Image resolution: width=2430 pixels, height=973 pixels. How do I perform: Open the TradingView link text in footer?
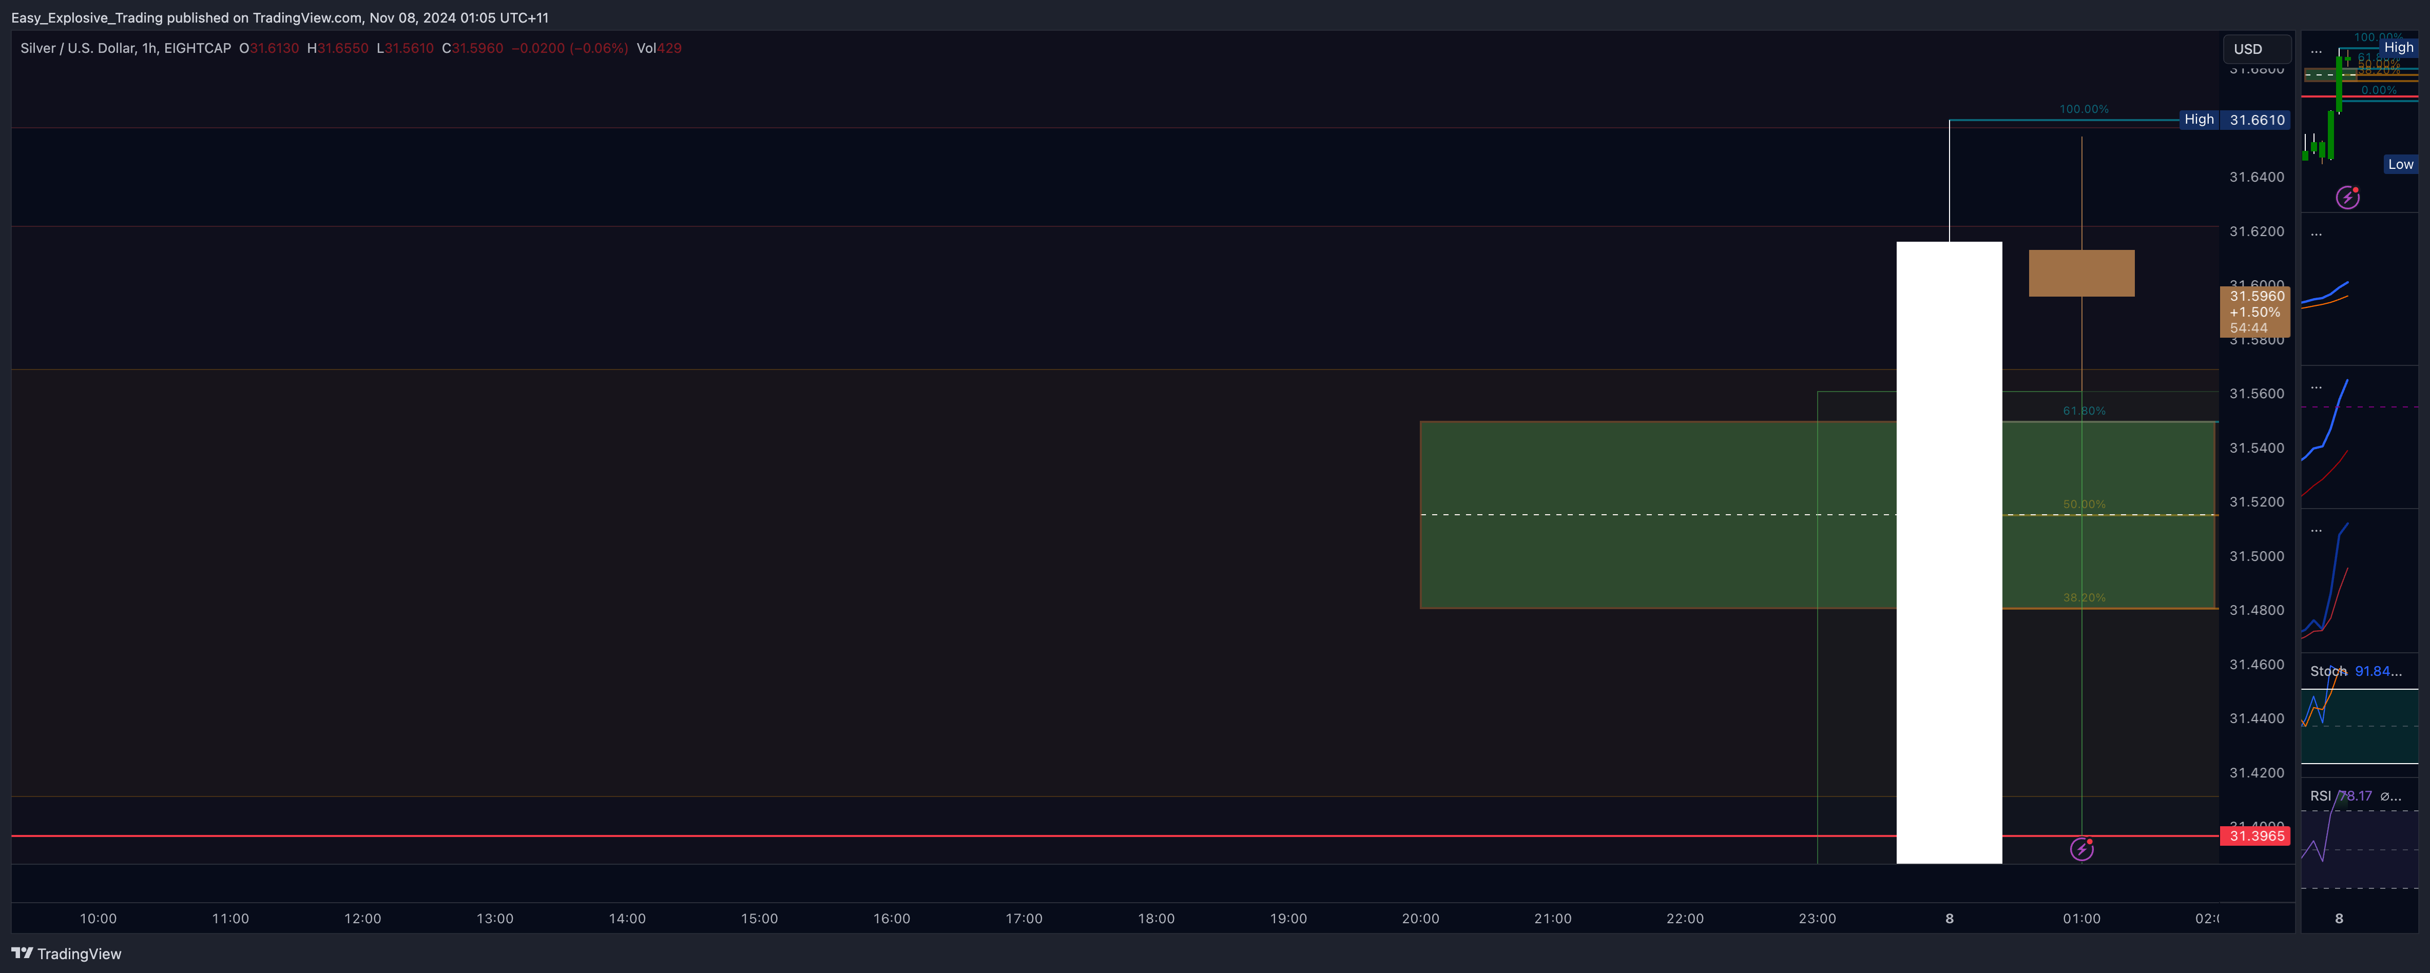point(79,954)
